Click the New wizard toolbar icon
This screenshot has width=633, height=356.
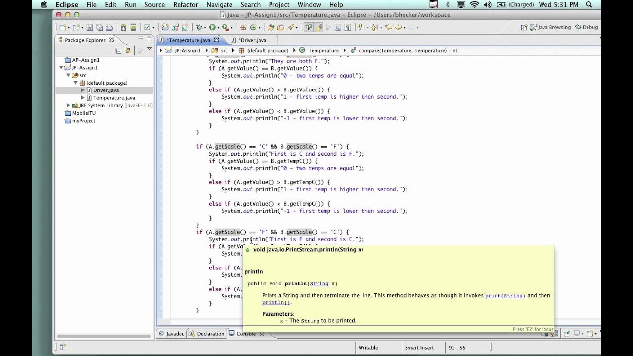[63, 27]
